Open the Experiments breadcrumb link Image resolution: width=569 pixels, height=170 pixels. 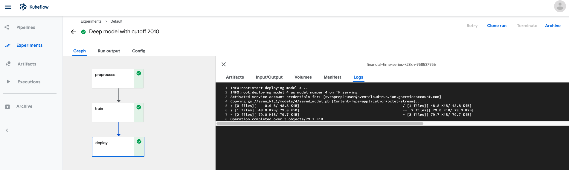tap(91, 21)
